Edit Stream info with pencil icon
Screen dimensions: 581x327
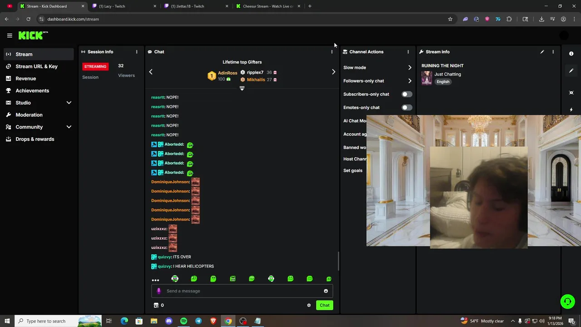click(542, 52)
